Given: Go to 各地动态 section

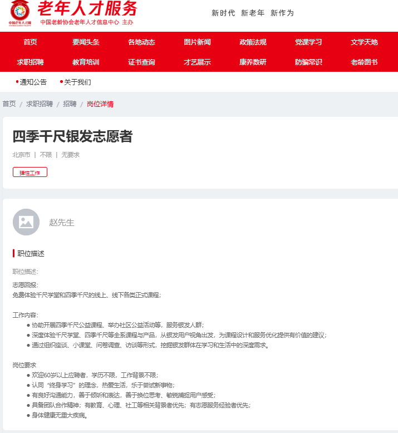Looking at the screenshot, I should click(x=141, y=42).
